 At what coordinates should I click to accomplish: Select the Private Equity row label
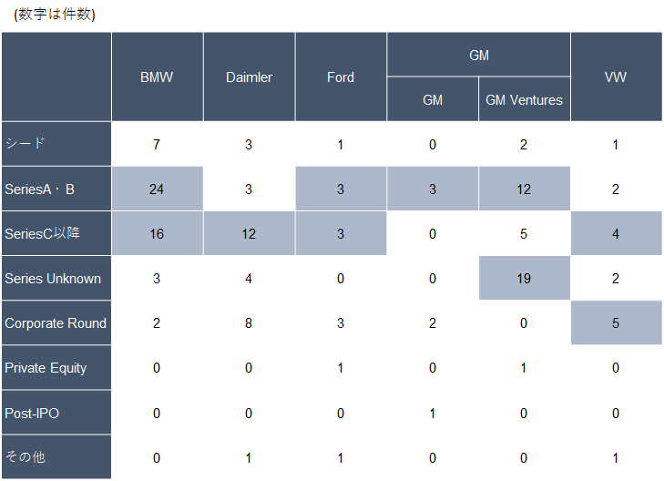(56, 368)
